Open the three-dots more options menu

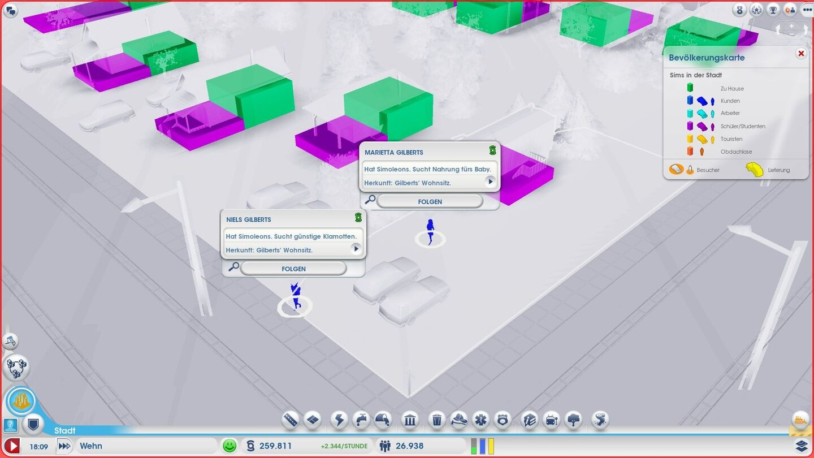tap(807, 10)
